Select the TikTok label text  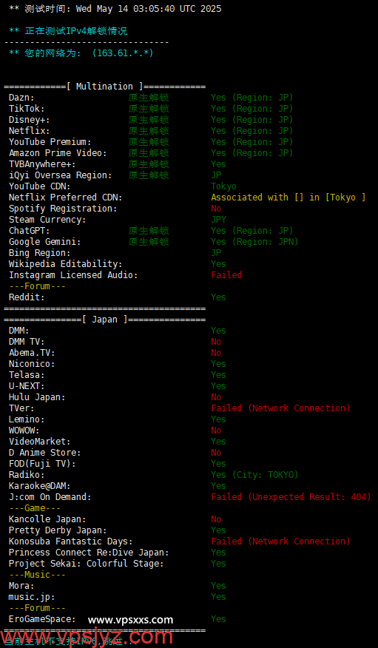point(27,109)
